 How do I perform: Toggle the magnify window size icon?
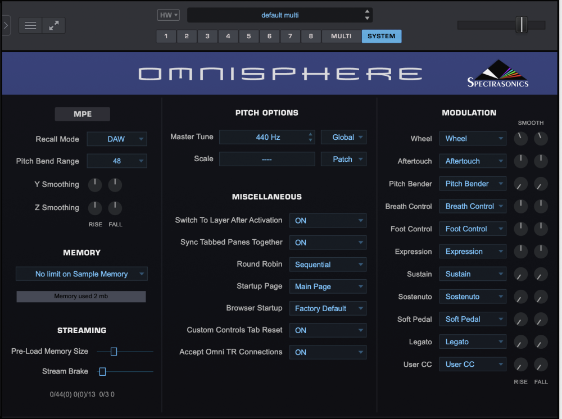54,25
